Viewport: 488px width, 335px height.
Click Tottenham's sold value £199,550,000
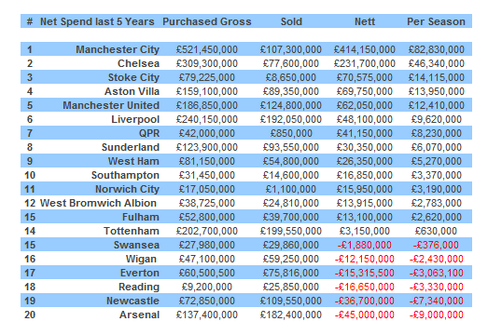tap(291, 231)
